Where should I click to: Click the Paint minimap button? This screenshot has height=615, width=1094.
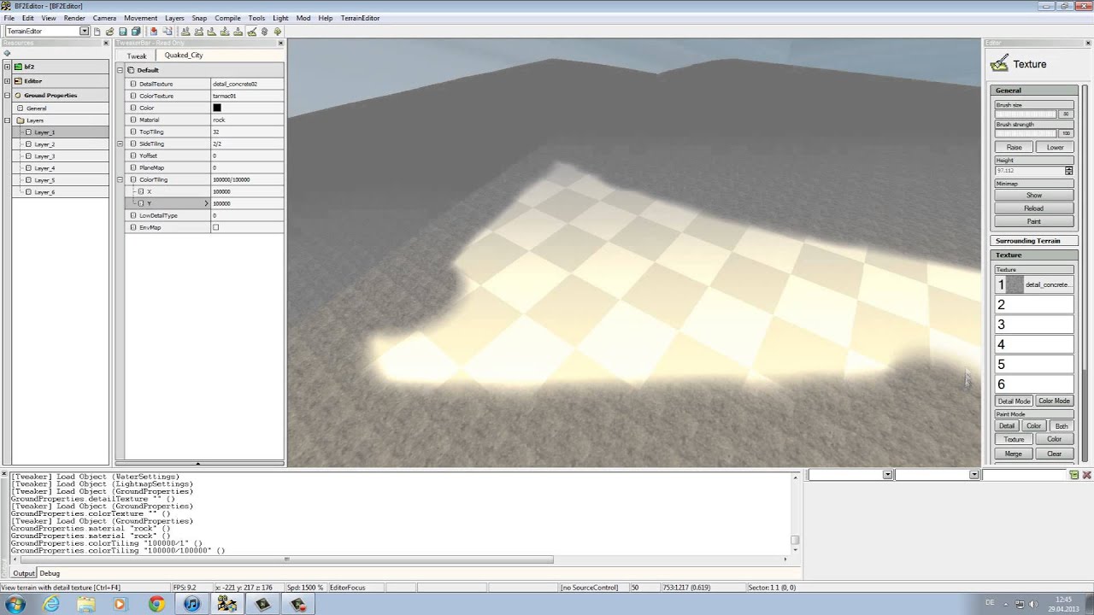pos(1034,221)
